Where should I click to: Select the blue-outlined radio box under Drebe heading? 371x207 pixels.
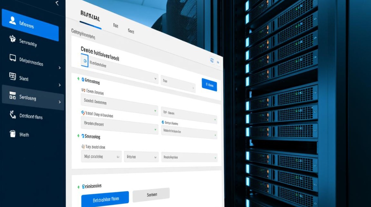[84, 61]
